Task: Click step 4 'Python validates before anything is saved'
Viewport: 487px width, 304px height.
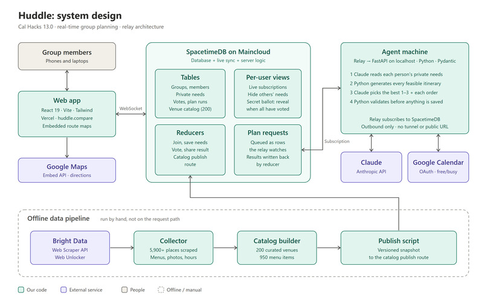Action: pyautogui.click(x=396, y=102)
